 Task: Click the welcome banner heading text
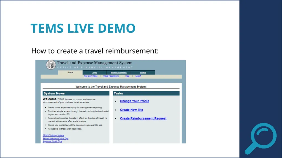(111, 87)
